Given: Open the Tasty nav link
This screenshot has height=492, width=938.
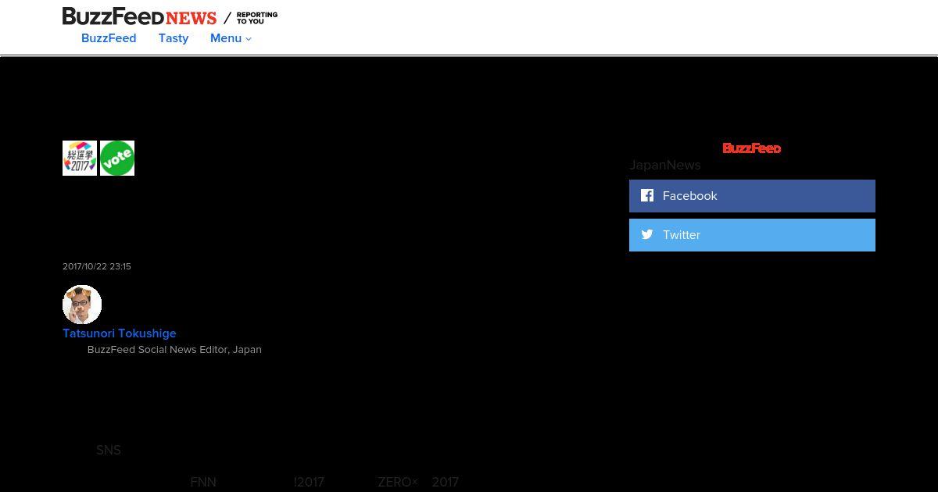Looking at the screenshot, I should pyautogui.click(x=174, y=38).
